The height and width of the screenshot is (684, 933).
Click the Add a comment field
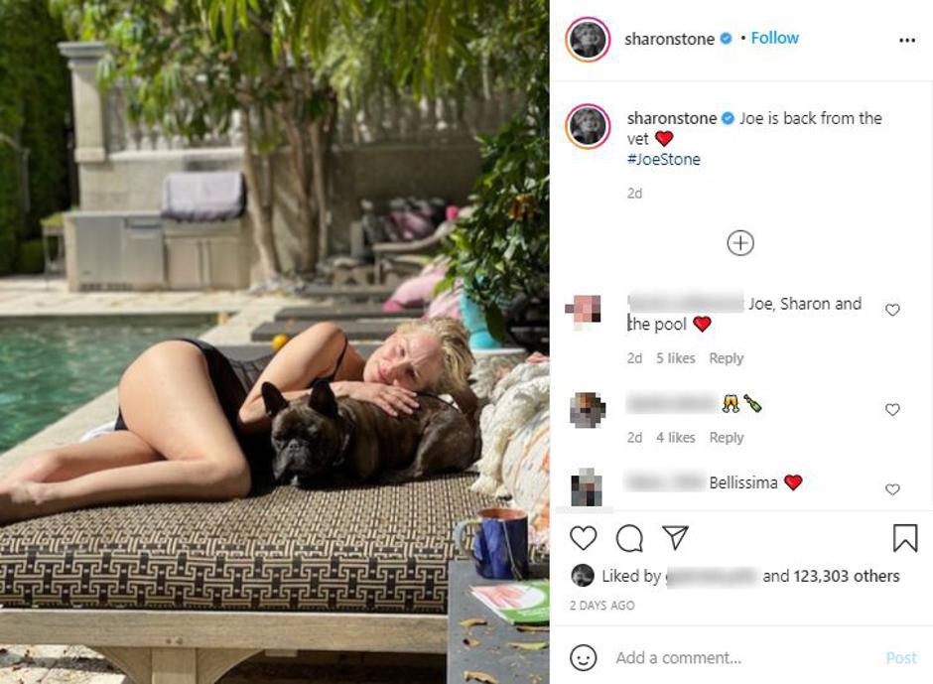coord(743,658)
